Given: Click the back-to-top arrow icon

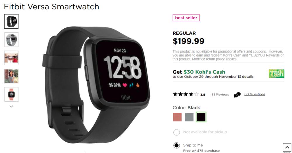Looking at the screenshot, I should coord(287,147).
